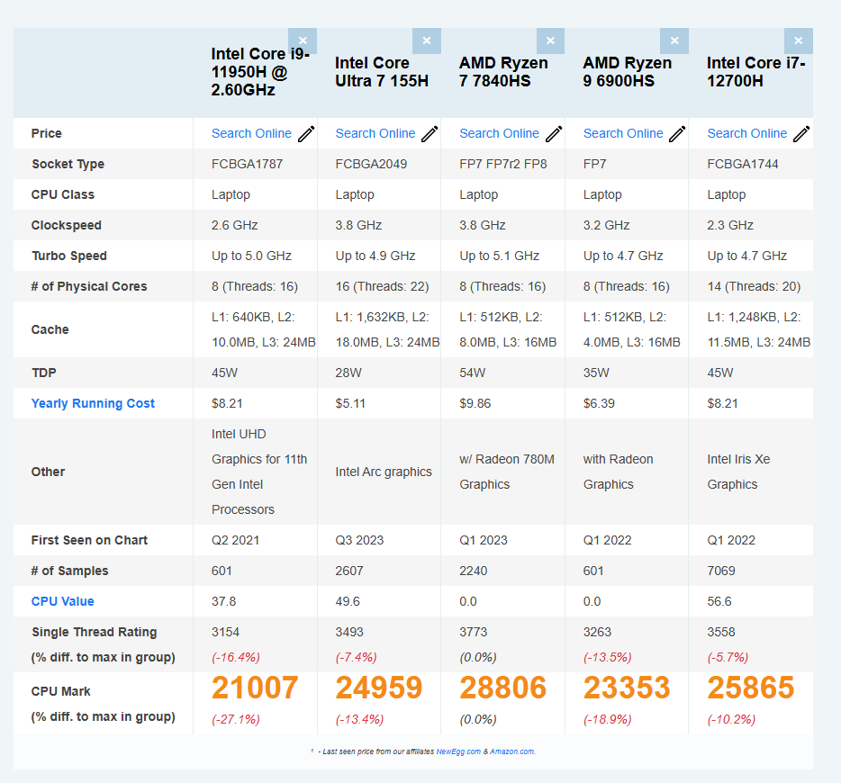Screen dimensions: 841x783
Task: Click socket type FCBGA1787
Action: (247, 164)
